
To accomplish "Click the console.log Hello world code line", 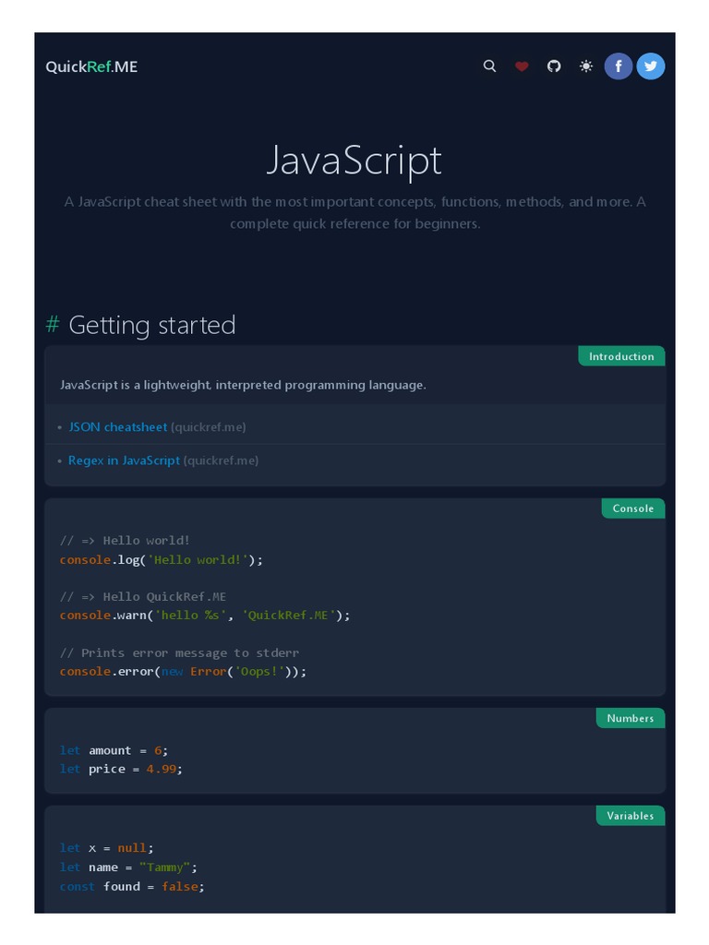I will click(x=162, y=559).
